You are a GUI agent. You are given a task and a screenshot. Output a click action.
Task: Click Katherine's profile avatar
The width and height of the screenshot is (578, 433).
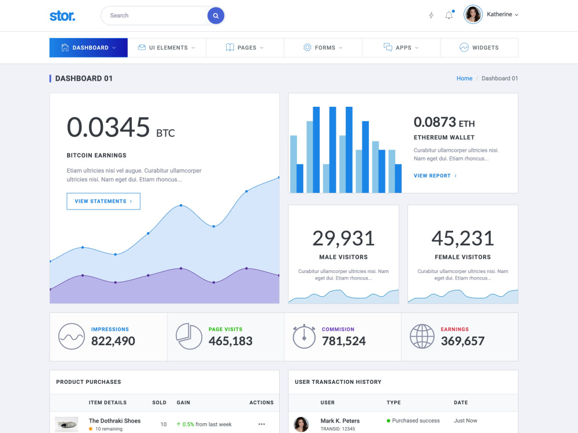point(473,14)
